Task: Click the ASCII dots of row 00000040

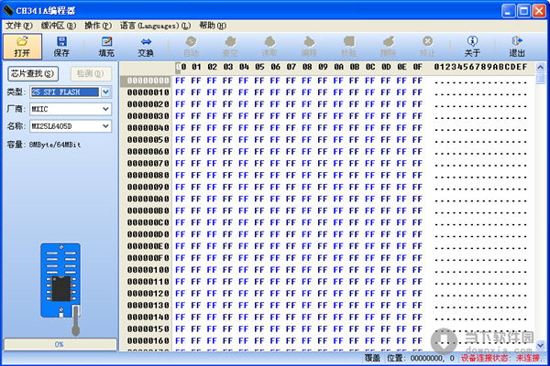Action: [480, 129]
